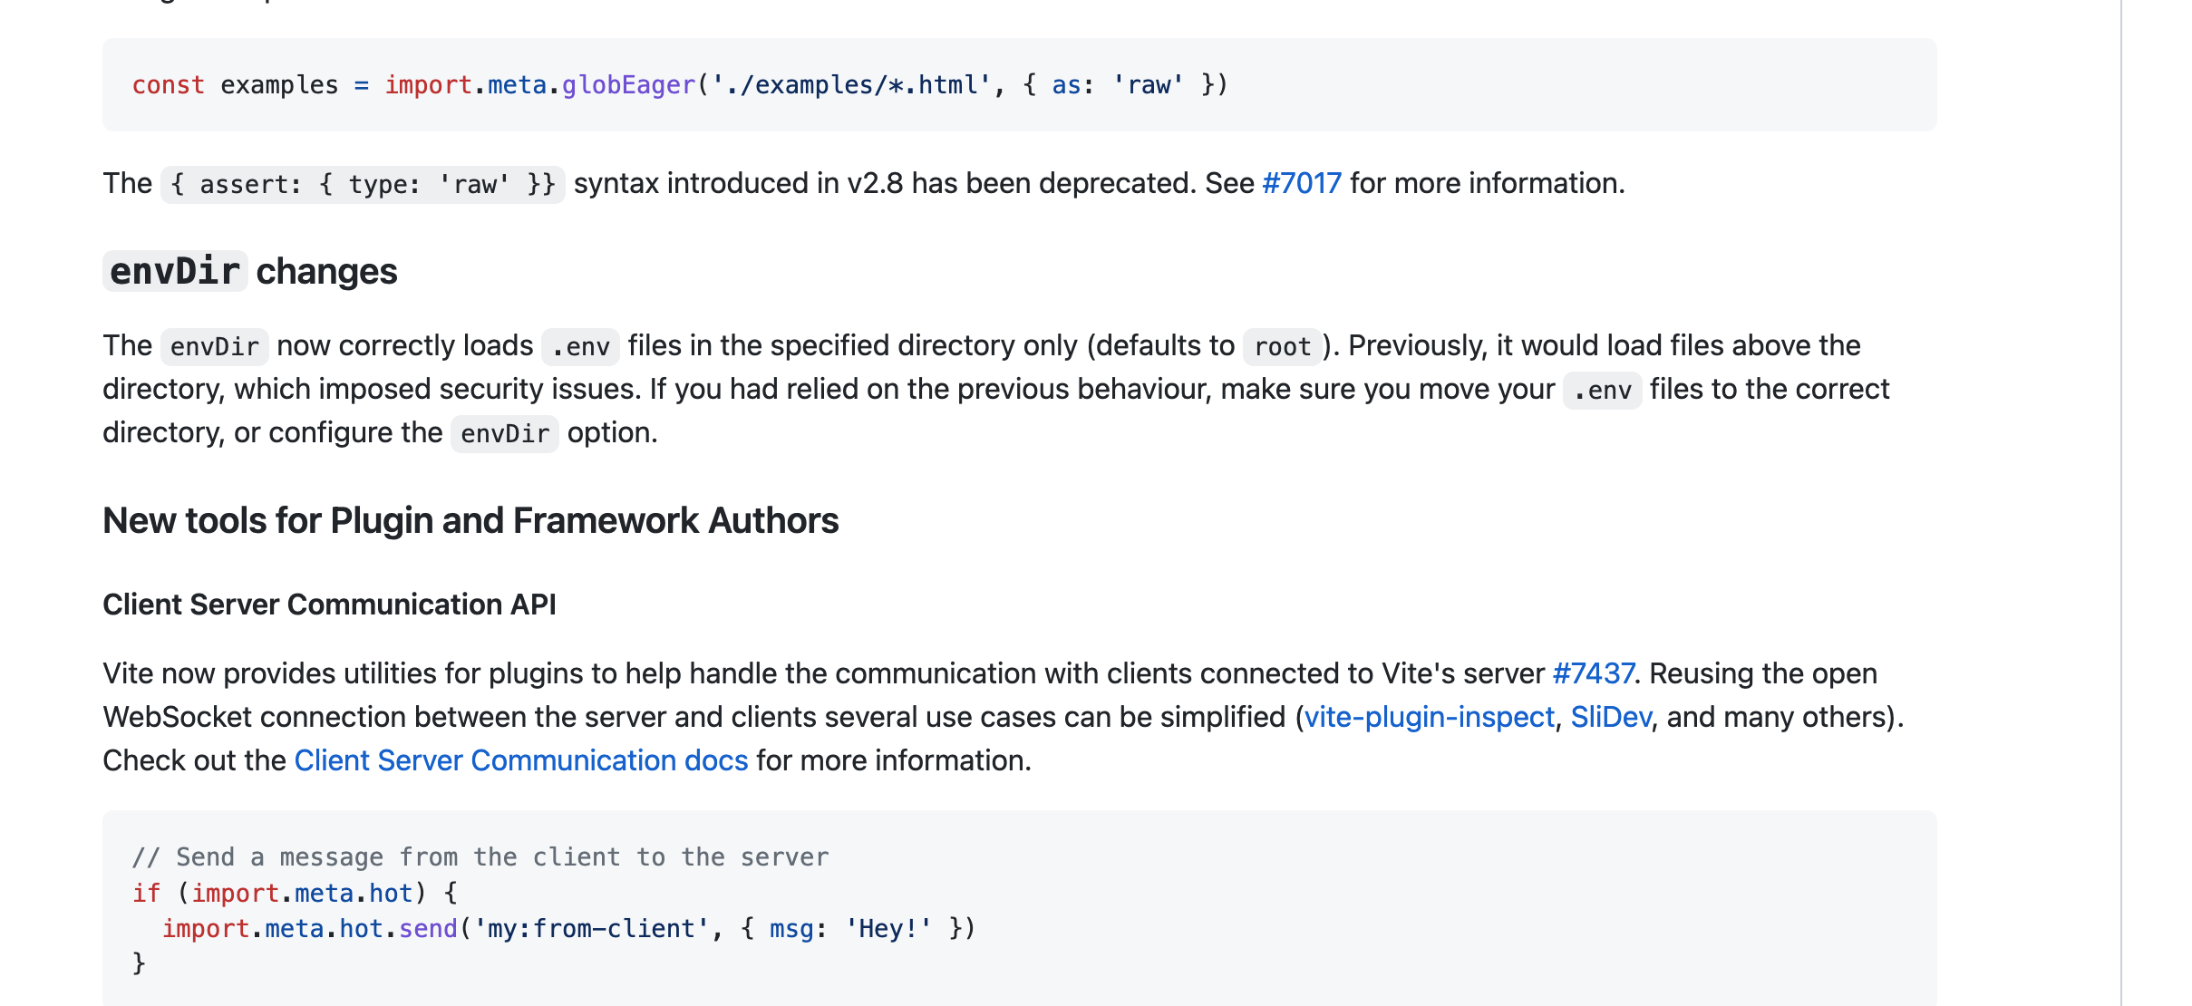The width and height of the screenshot is (2192, 1006).
Task: Click 'New tools for Plugin and Framework Authors' heading
Action: [470, 521]
